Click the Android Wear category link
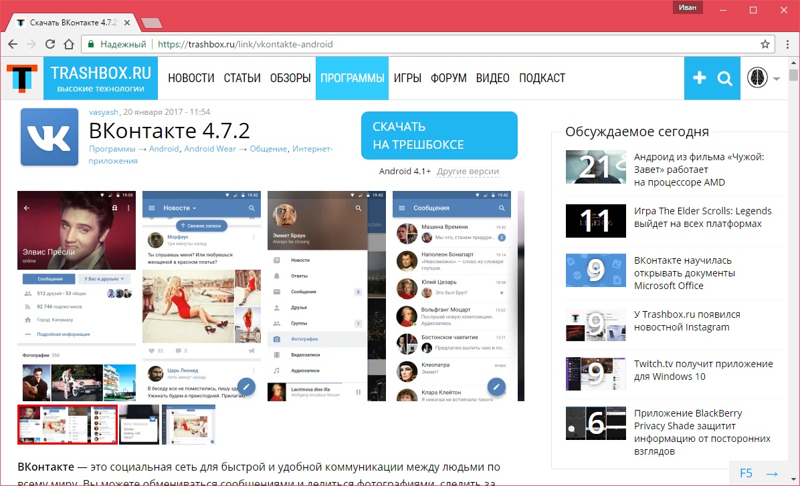 (210, 149)
